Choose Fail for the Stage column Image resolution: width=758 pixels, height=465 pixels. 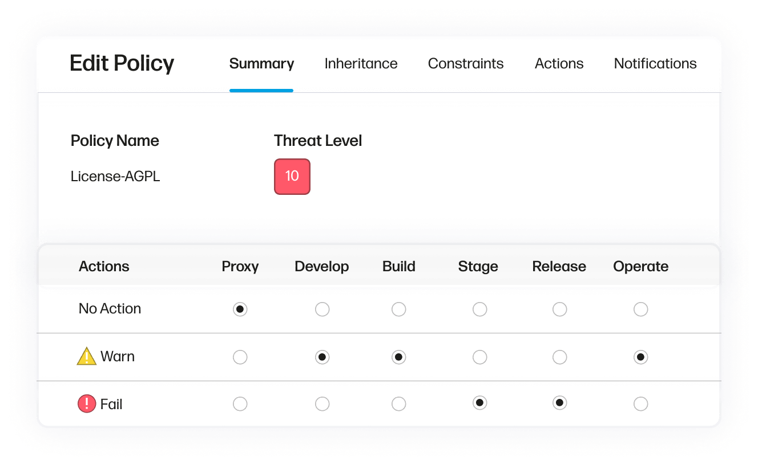(x=480, y=403)
